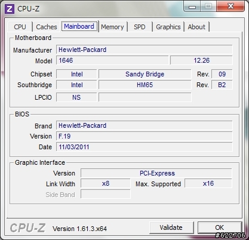Open the About tab
Viewport: 249px width, 240px height.
pyautogui.click(x=196, y=27)
